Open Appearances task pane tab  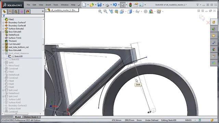[214, 49]
